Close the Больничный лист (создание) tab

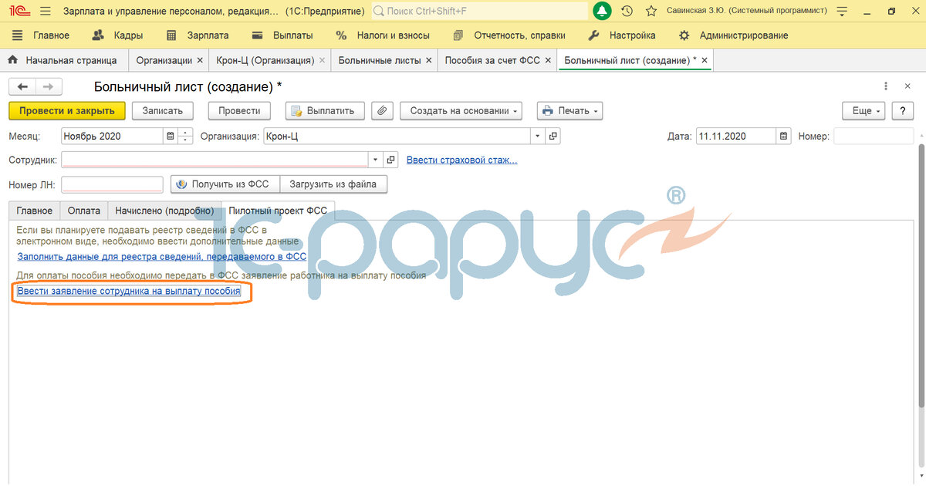click(704, 60)
